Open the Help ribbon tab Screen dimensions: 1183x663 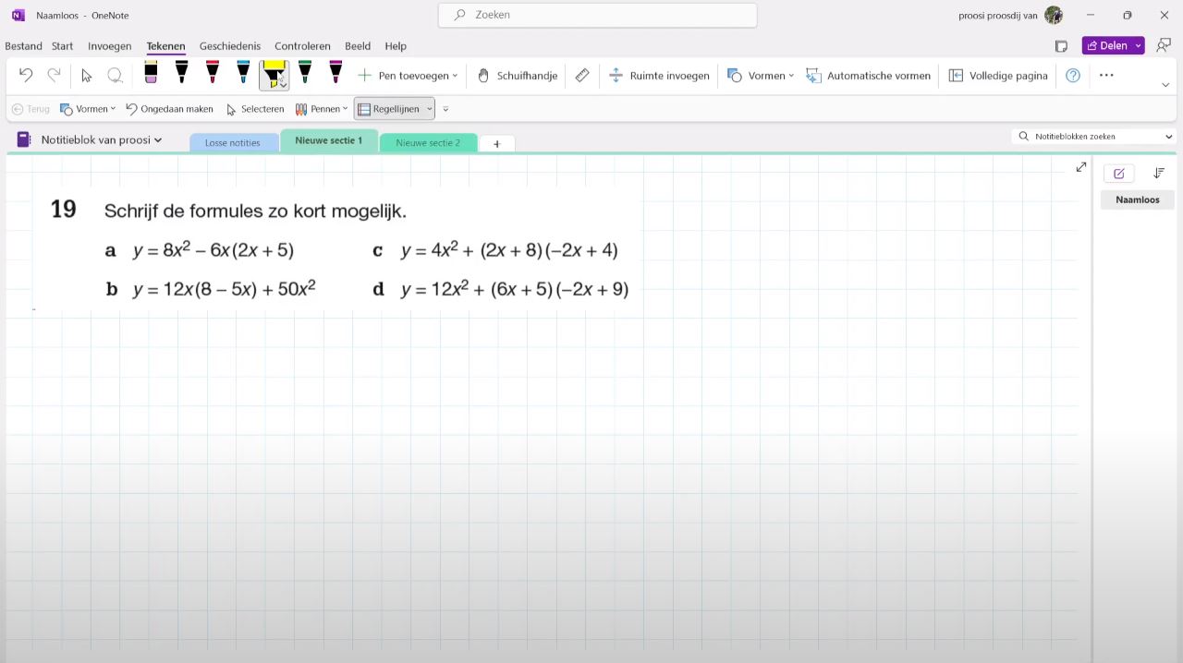[x=396, y=46]
